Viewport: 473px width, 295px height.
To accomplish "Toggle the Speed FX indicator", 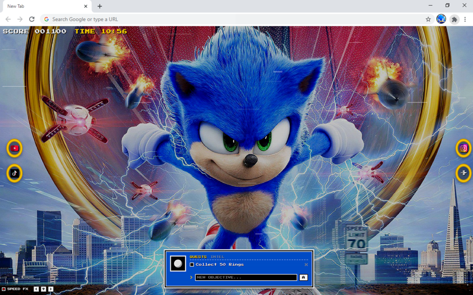I will coord(4,289).
